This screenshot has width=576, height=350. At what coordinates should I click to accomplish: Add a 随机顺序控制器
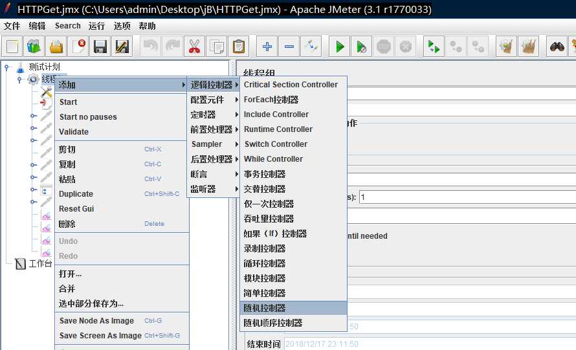(x=294, y=323)
